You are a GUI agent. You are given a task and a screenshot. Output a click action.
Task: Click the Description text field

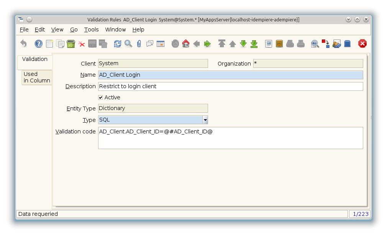230,86
